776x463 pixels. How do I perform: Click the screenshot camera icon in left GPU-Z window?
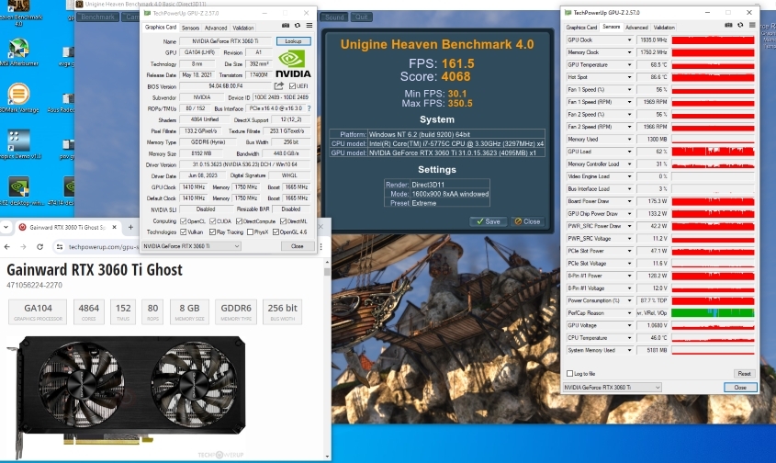coord(286,25)
